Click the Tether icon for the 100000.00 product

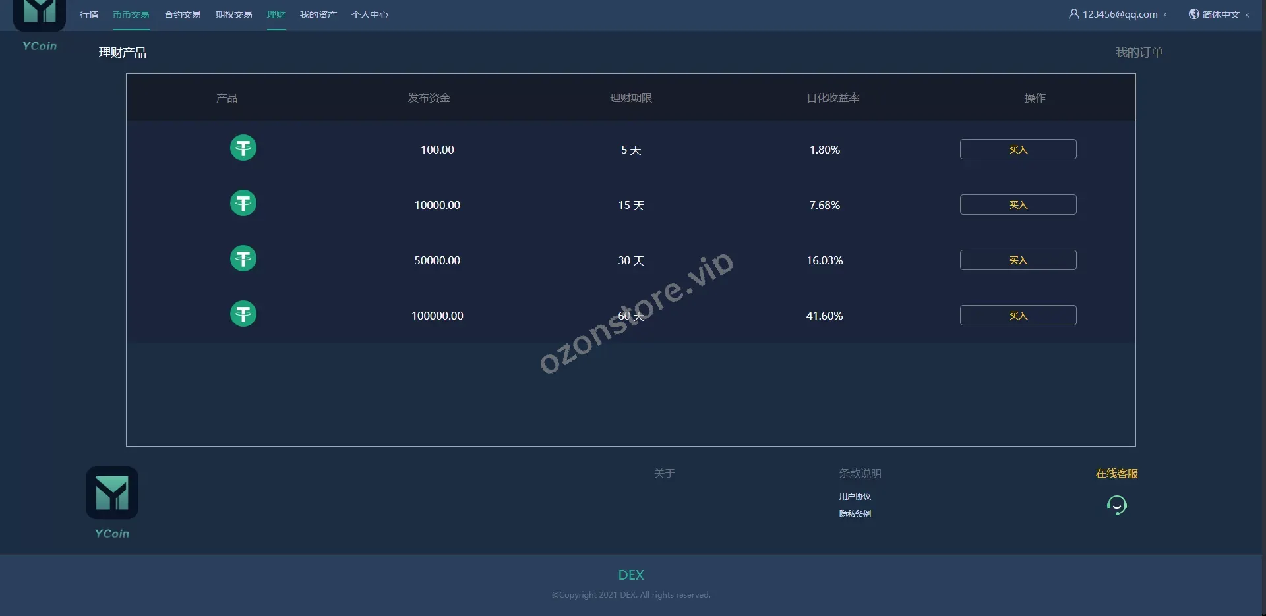243,314
